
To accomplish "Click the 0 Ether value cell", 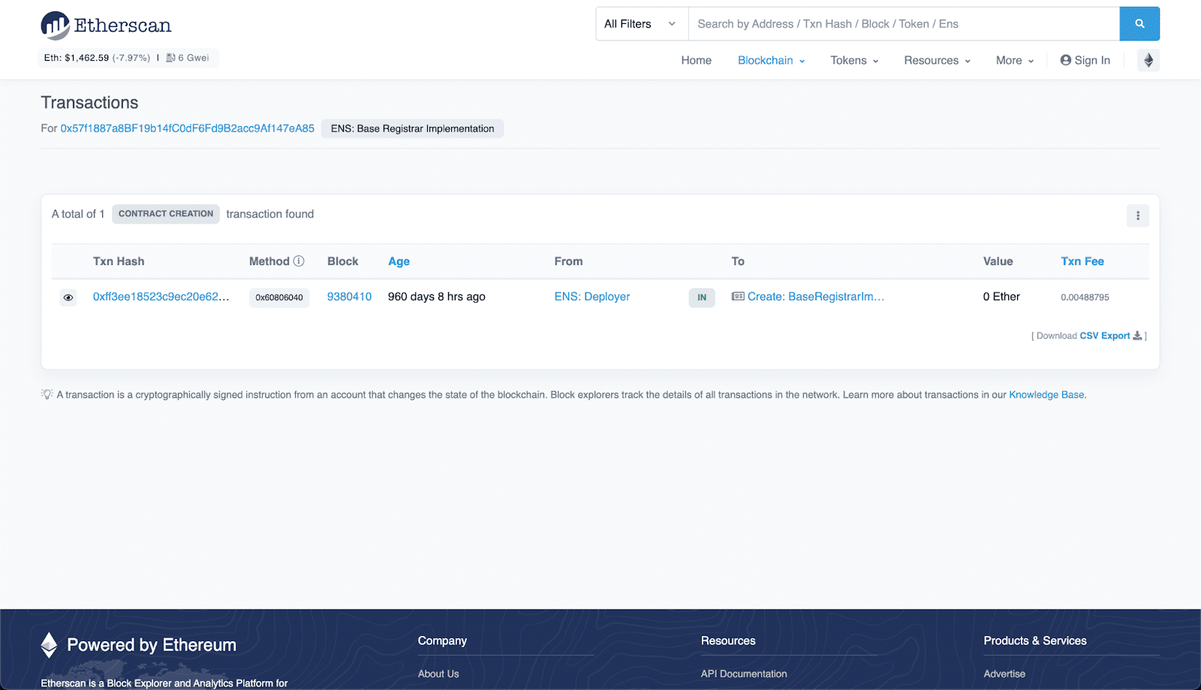I will 1001,297.
